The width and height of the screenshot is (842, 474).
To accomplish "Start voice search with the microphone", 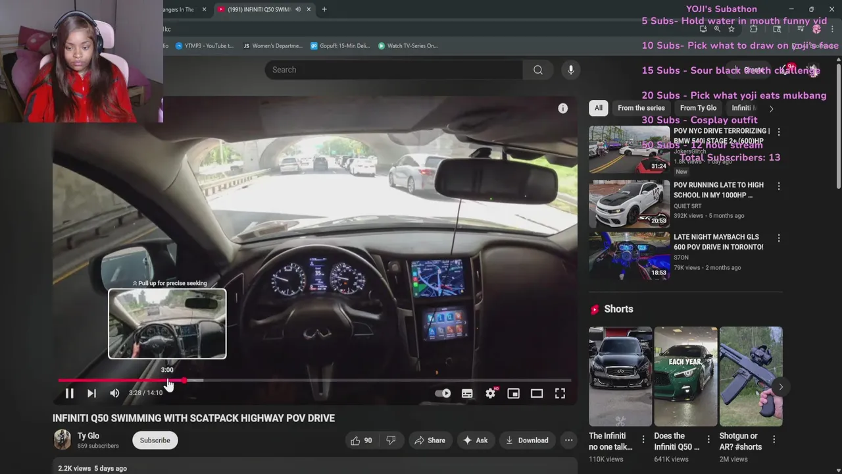I will pyautogui.click(x=571, y=70).
